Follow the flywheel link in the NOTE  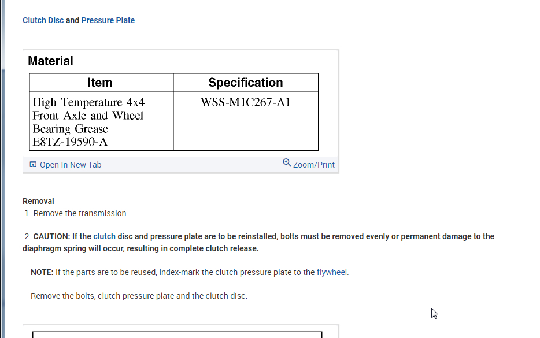[x=332, y=272]
